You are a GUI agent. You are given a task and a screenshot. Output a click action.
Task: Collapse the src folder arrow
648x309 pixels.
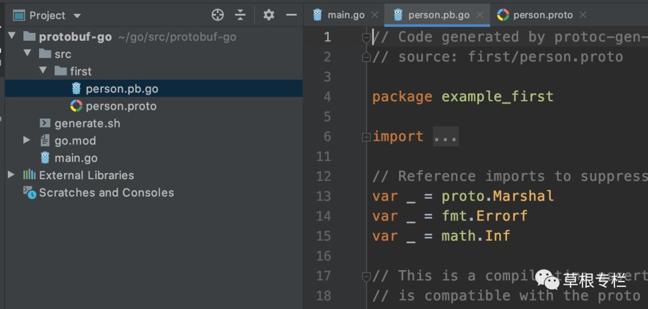coord(27,54)
